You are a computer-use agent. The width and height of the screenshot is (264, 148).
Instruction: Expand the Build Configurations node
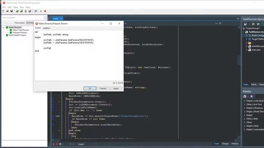(x=247, y=36)
